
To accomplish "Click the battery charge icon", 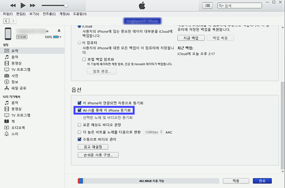I will coord(57,37).
